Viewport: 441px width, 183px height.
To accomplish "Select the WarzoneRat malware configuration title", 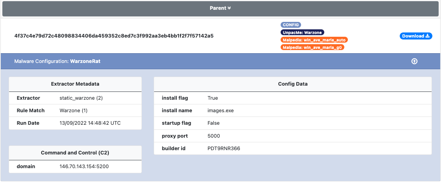I will (85, 61).
